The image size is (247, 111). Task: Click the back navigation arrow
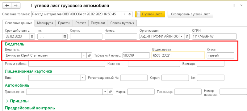pyautogui.click(x=7, y=6)
